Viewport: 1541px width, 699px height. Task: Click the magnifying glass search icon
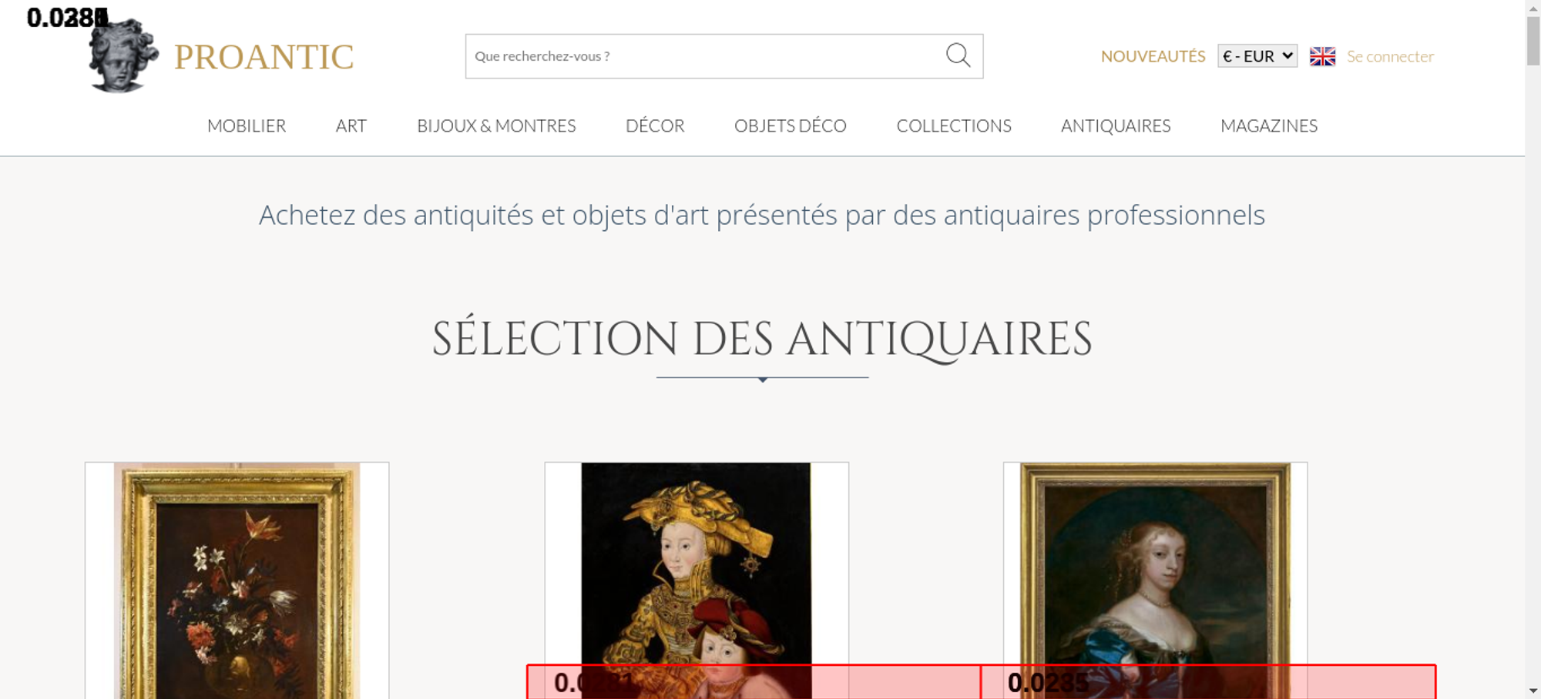tap(958, 55)
